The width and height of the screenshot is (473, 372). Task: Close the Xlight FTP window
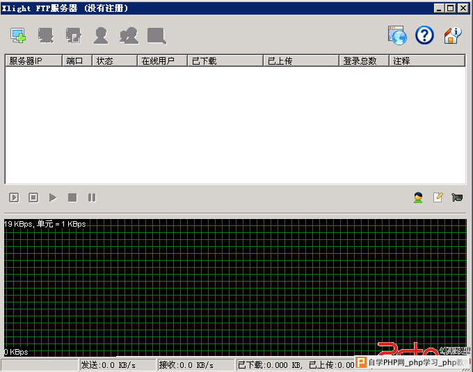(x=463, y=8)
